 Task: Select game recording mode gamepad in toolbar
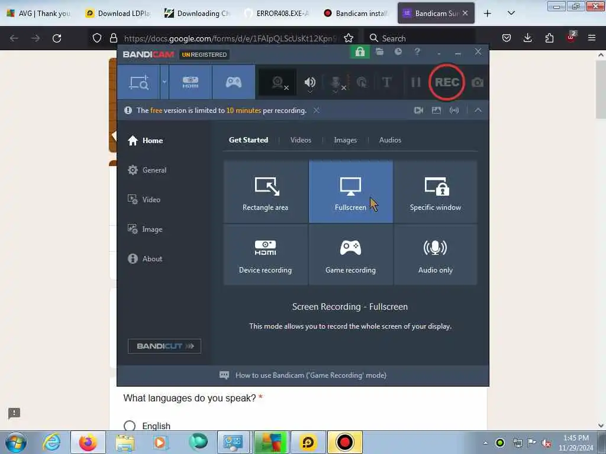pos(233,82)
